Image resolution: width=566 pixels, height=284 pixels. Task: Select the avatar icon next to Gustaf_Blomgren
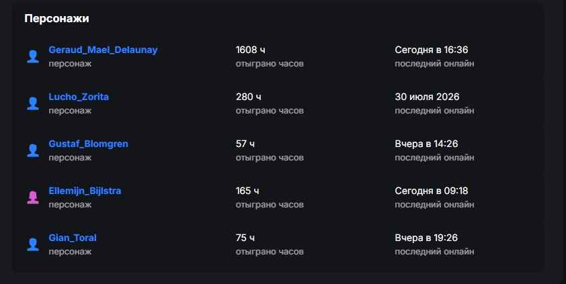click(x=33, y=150)
